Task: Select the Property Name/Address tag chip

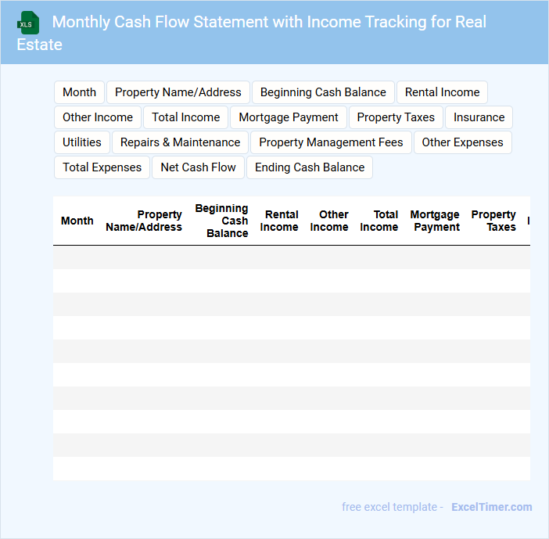Action: 178,92
